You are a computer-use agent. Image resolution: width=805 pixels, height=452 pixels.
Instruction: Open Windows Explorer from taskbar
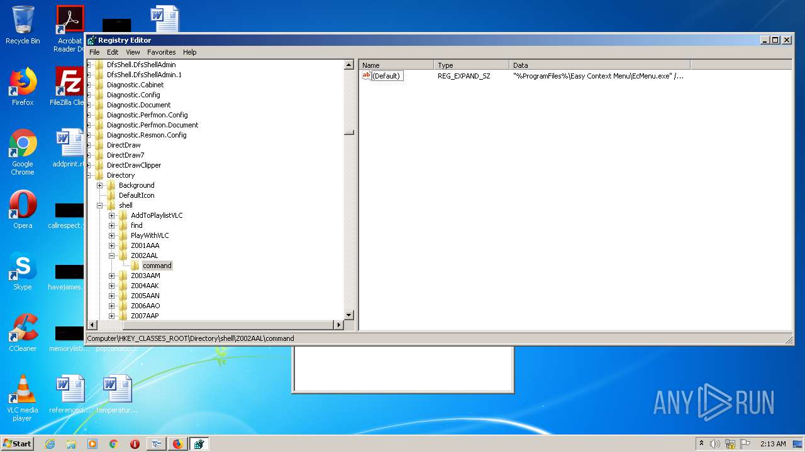pyautogui.click(x=71, y=444)
